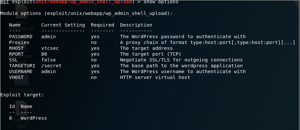Click the 'Current Setting' column header
The width and height of the screenshot is (300, 130).
pos(63,25)
